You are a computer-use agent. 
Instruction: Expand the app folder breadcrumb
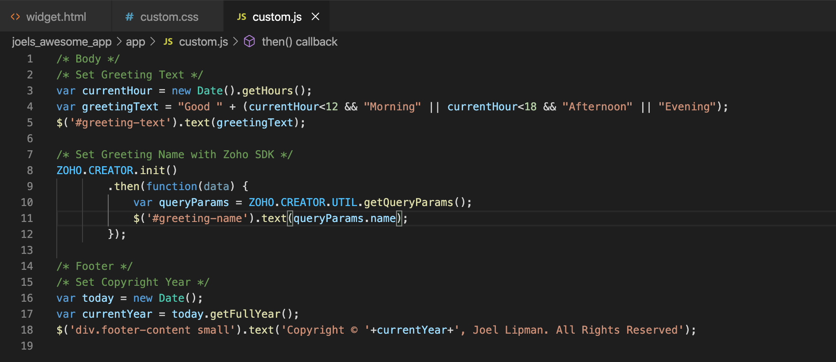tap(135, 42)
